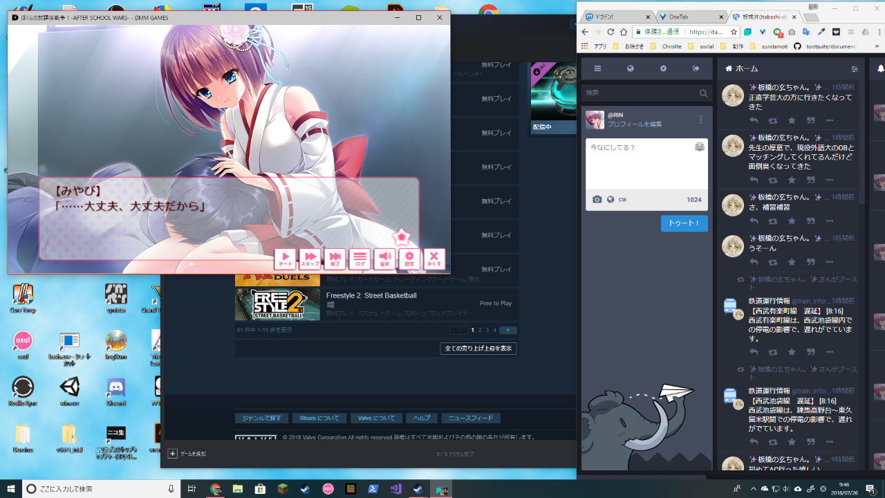This screenshot has height=498, width=885.
Task: Open the home column settings sliders icon
Action: (855, 69)
